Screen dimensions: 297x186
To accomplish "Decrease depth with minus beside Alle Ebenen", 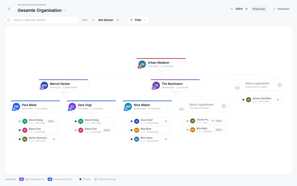I will tap(93, 20).
